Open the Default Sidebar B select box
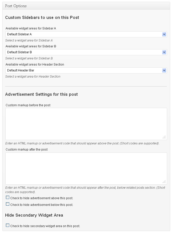 (84, 52)
